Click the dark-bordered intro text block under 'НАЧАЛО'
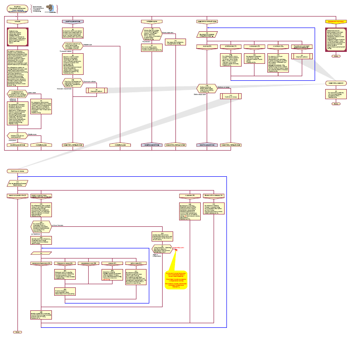Viewport: 350px width, 337px height. [x=17, y=36]
